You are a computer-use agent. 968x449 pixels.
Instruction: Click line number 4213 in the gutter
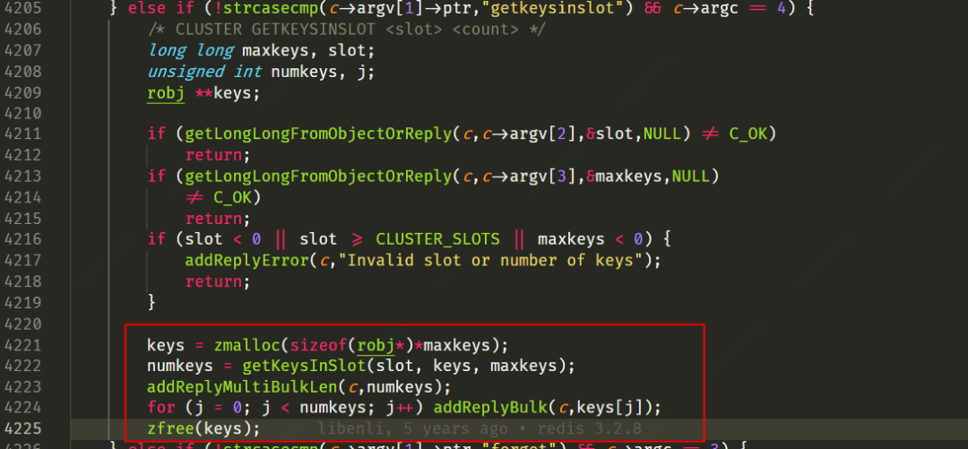pyautogui.click(x=21, y=177)
